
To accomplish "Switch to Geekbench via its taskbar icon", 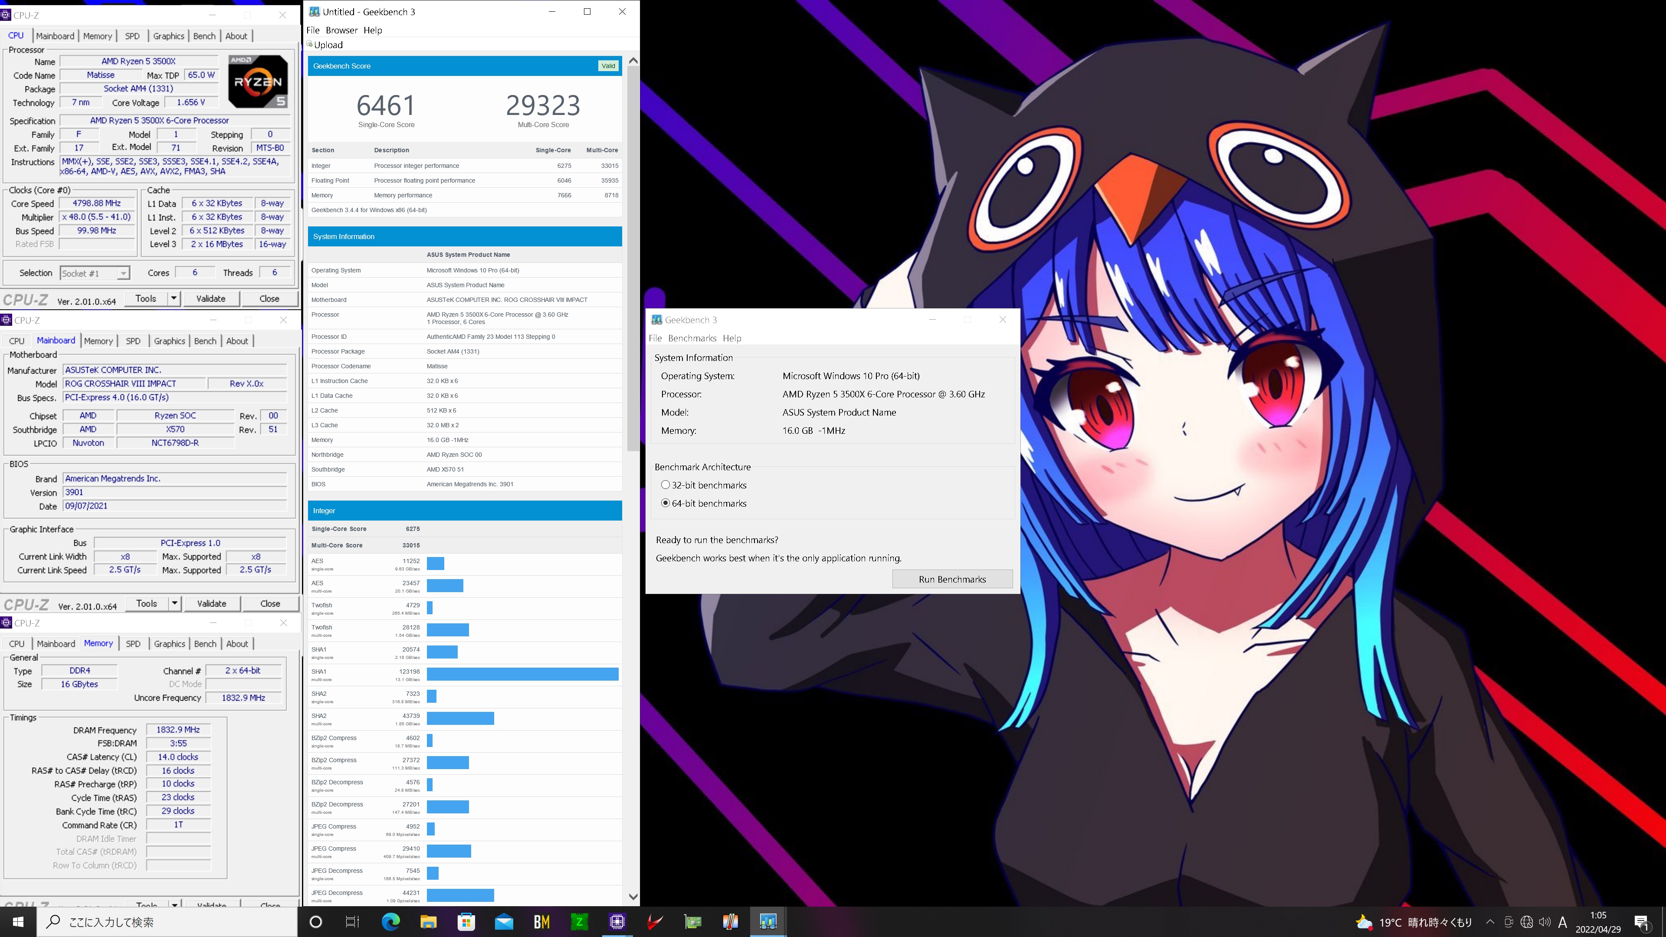I will pyautogui.click(x=767, y=921).
